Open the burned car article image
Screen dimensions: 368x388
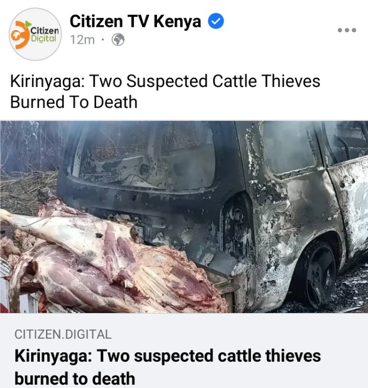click(x=184, y=217)
